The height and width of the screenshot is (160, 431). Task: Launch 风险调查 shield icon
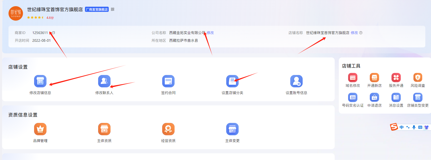(x=418, y=78)
